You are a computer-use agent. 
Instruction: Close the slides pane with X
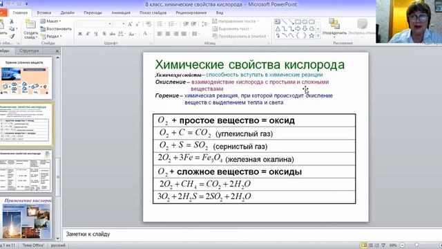point(57,51)
